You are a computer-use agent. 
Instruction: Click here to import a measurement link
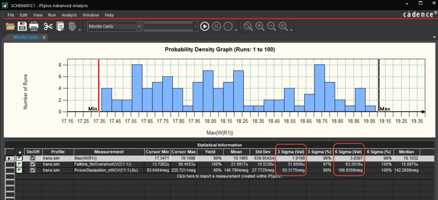click(230, 176)
